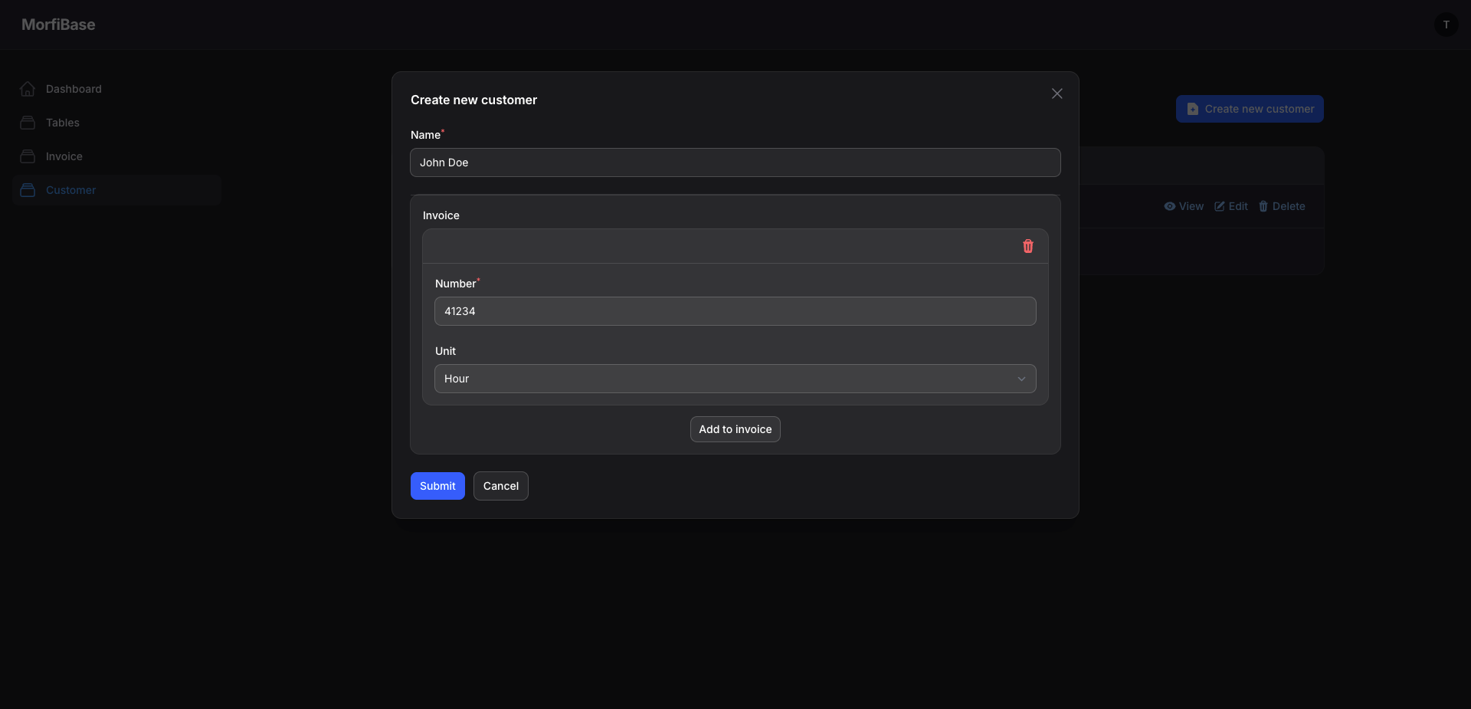Click the background Create new customer button
This screenshot has height=709, width=1471.
[1250, 109]
